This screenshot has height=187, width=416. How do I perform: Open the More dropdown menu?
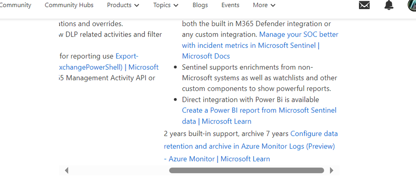pyautogui.click(x=264, y=5)
